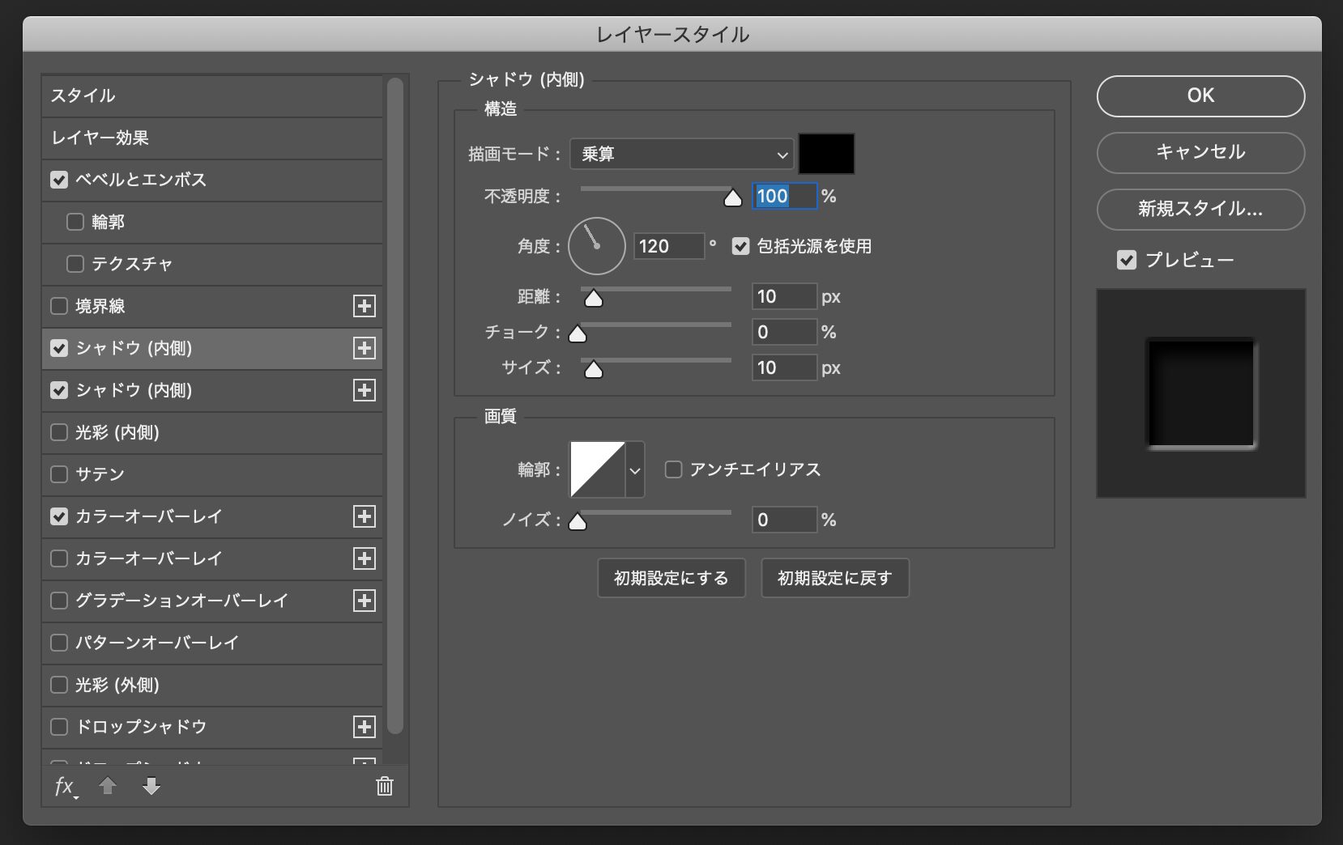This screenshot has height=845, width=1343.
Task: Select レイヤー効果 in the left list
Action: click(212, 138)
